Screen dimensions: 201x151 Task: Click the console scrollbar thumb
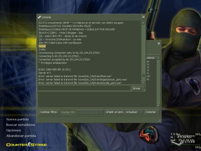click(x=143, y=75)
